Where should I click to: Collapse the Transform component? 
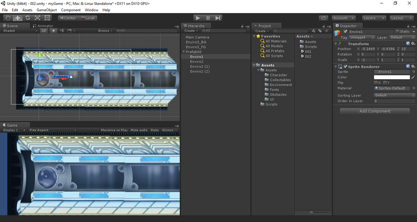point(336,44)
